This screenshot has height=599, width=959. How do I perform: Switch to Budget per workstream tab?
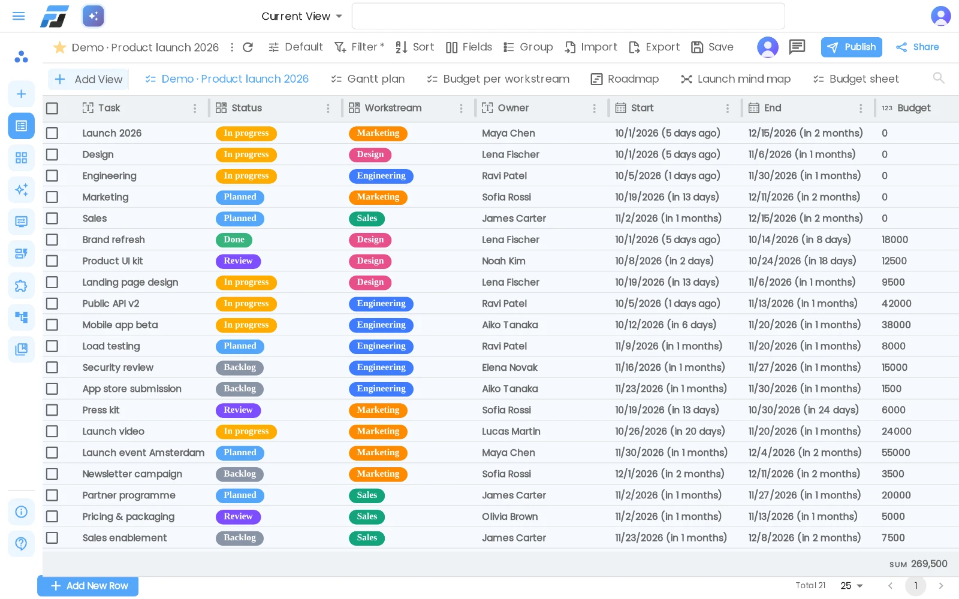point(497,79)
